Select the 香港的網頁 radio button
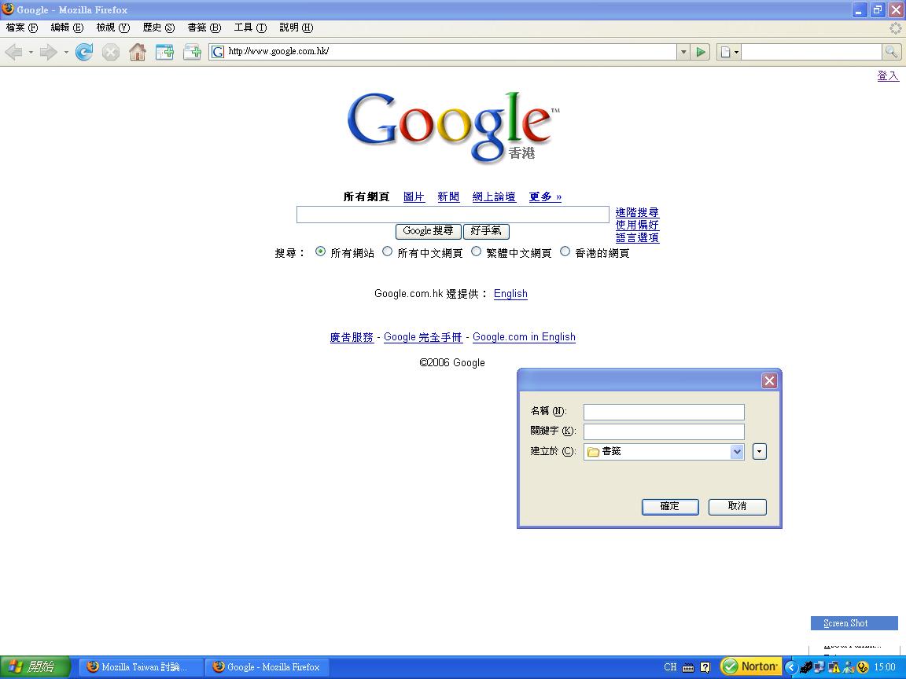The height and width of the screenshot is (679, 906). tap(565, 251)
